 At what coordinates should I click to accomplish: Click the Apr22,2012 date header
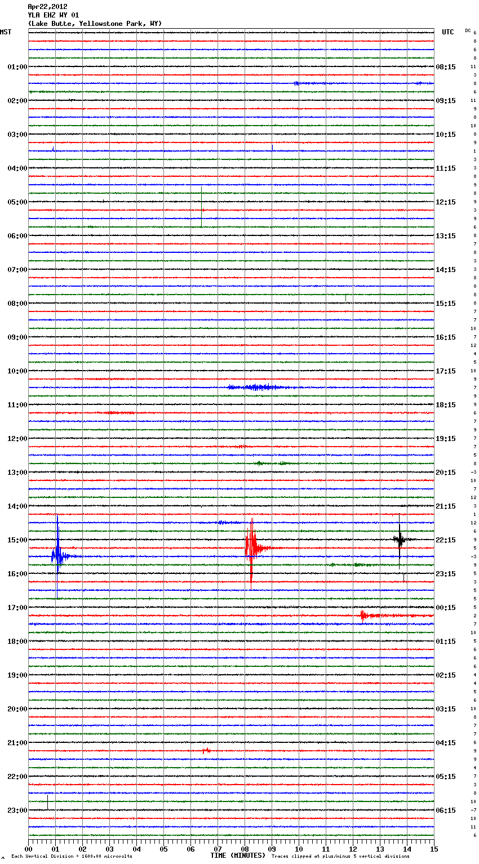click(47, 7)
